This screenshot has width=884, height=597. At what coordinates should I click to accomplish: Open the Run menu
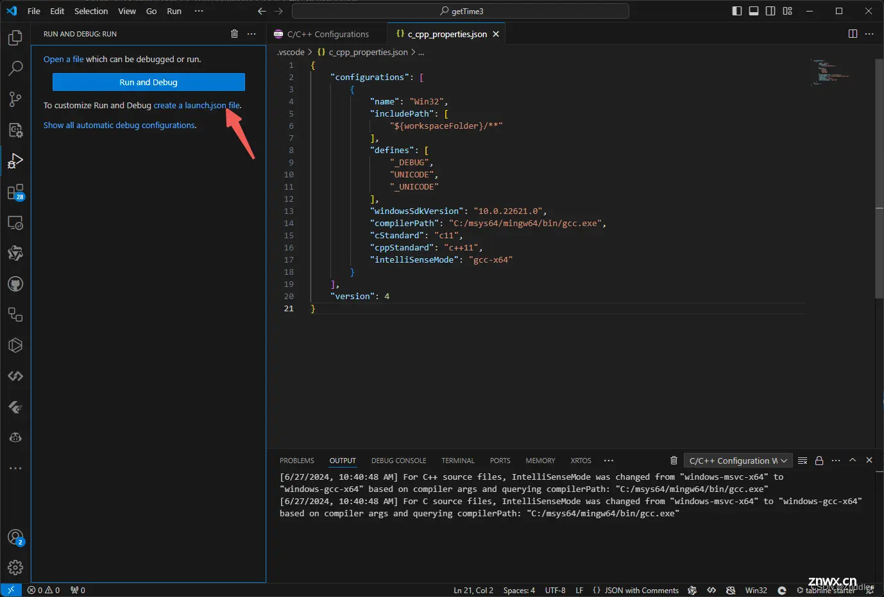click(x=174, y=11)
